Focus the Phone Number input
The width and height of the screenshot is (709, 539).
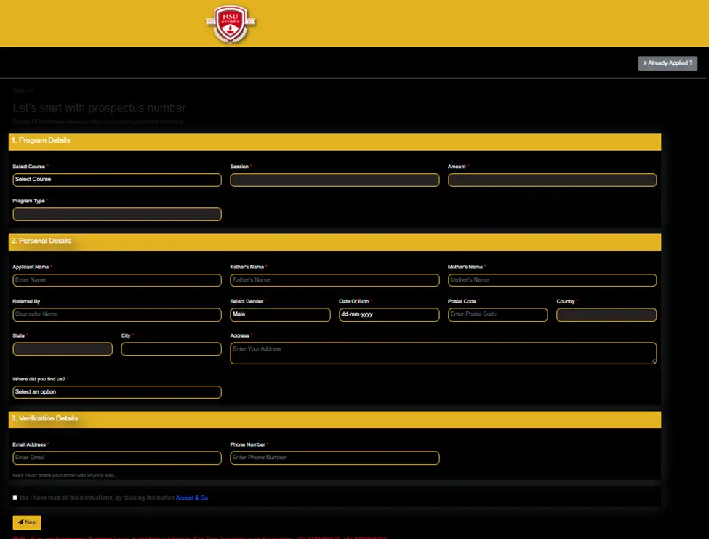[335, 458]
